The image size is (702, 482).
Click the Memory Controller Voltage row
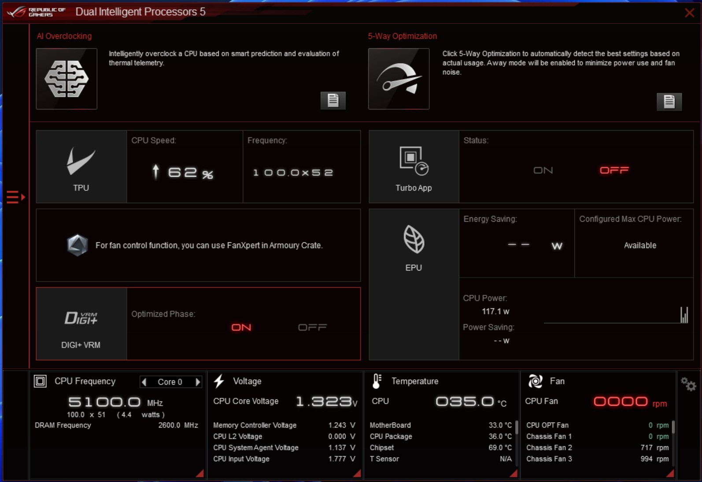coord(284,425)
